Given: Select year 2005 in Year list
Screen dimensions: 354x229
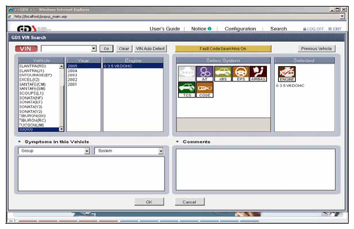Looking at the screenshot, I should pyautogui.click(x=84, y=66).
